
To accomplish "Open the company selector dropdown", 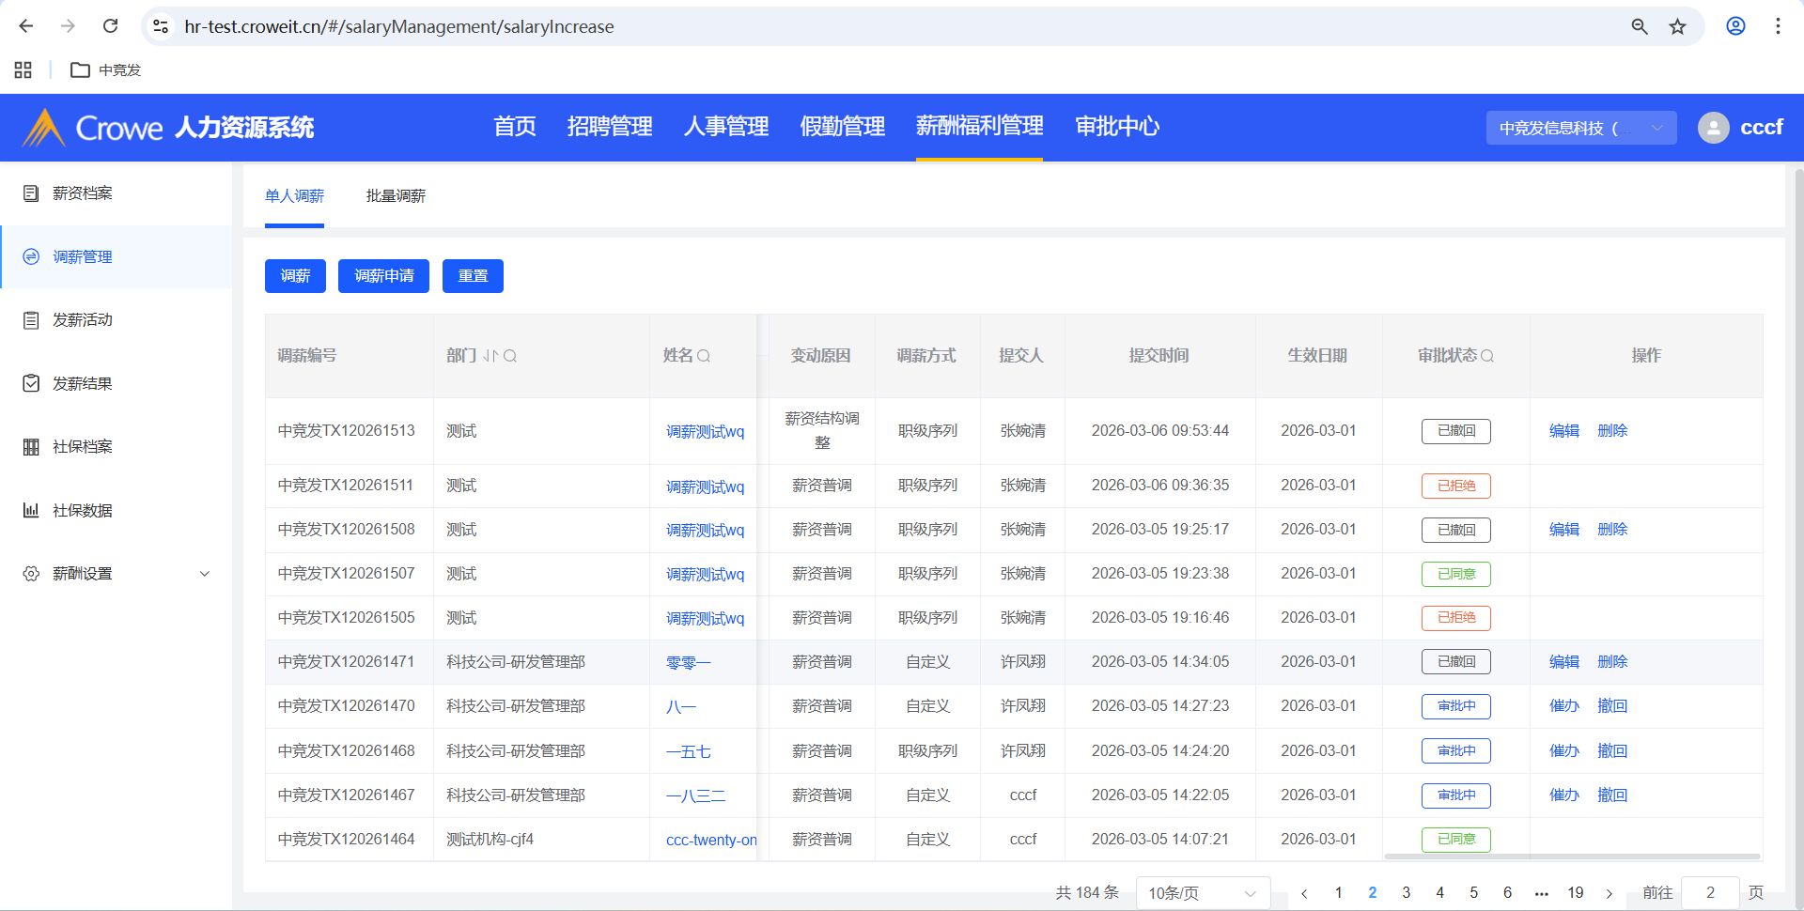I will point(1580,128).
